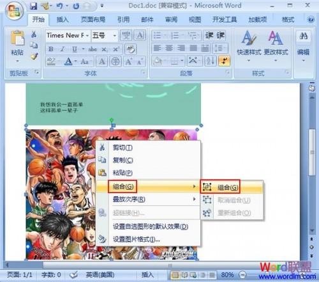Toggle italic formatting

point(63,49)
